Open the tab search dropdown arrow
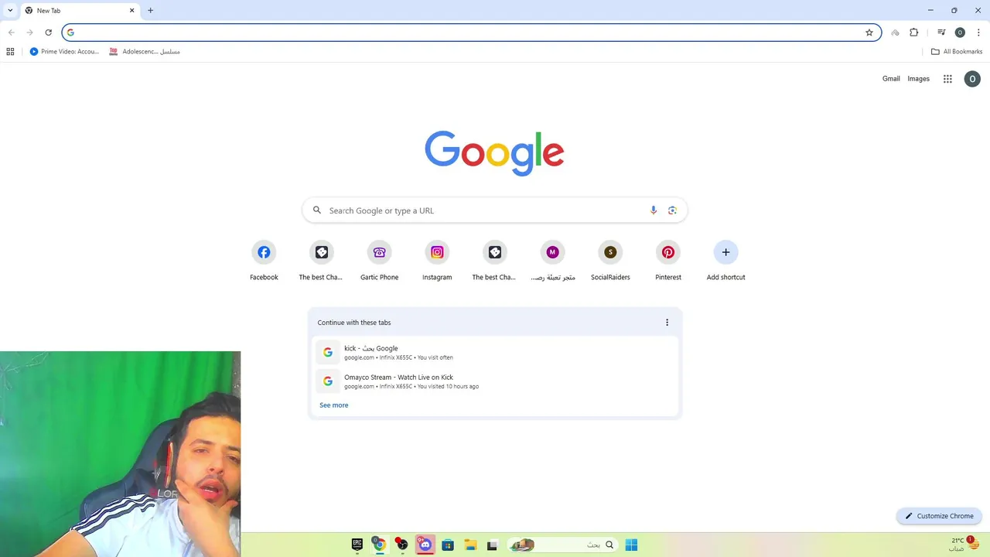This screenshot has height=557, width=990. coord(10,11)
